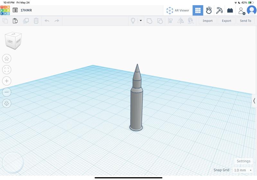Toggle the show-all lightbulb icon
The width and height of the screenshot is (257, 180).
(133, 21)
